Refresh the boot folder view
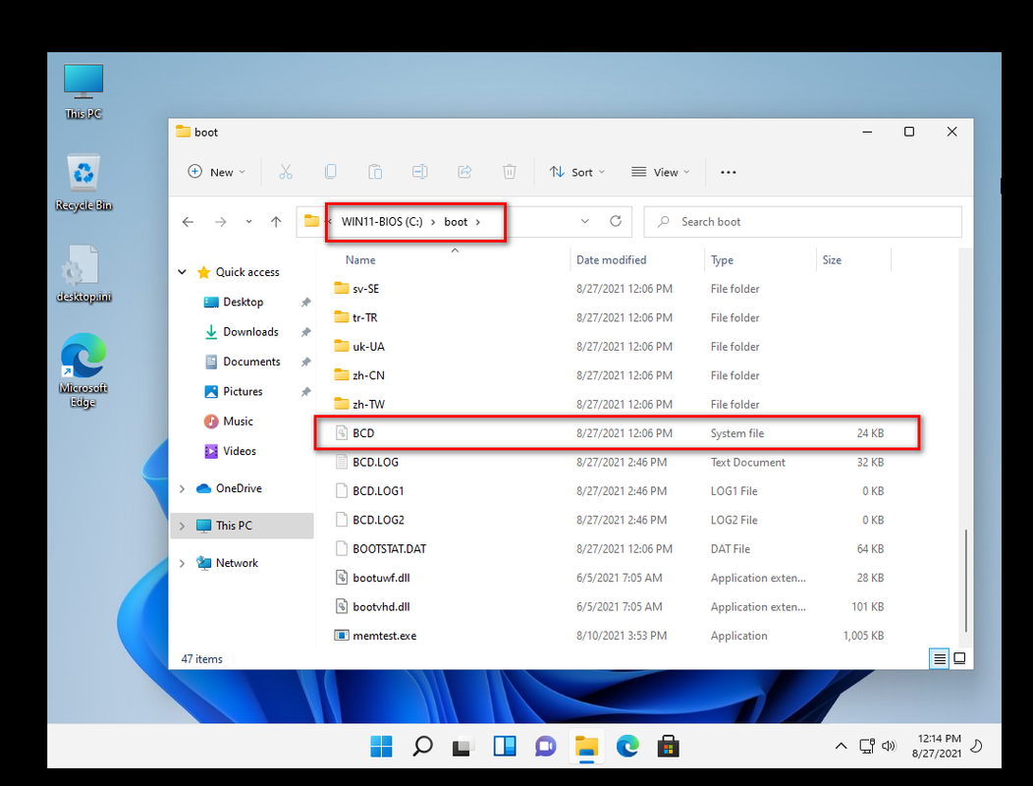The image size is (1033, 786). click(x=616, y=222)
